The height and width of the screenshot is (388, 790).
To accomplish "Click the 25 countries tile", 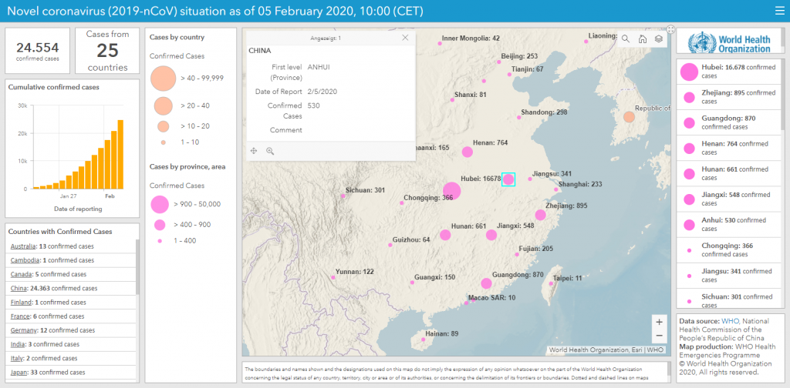I will (x=107, y=51).
